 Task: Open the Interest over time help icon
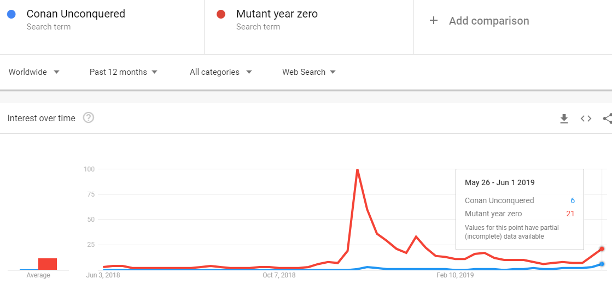coord(89,118)
